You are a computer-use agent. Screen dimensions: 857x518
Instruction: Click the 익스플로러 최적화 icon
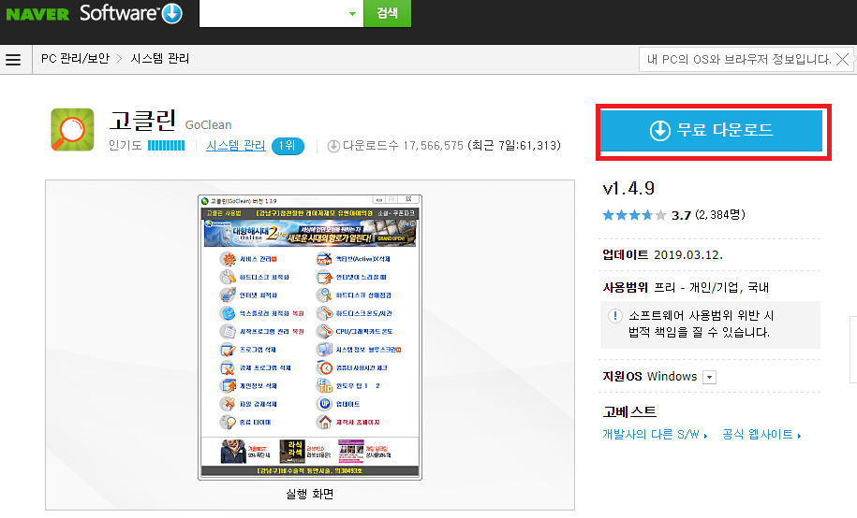pyautogui.click(x=228, y=313)
